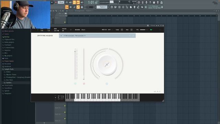This screenshot has height=124, width=220.
Task: Click the export download icon at top right
Action: [x=162, y=2]
